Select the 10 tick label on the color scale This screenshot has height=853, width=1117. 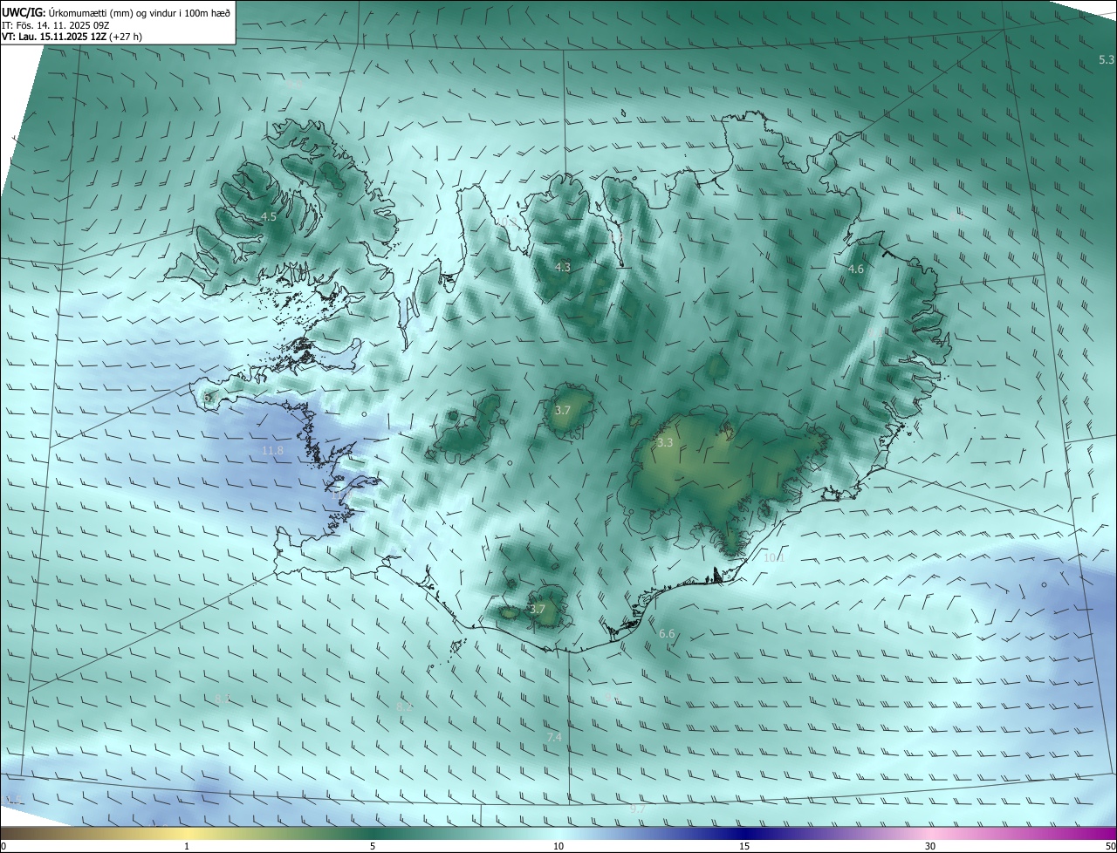click(558, 846)
